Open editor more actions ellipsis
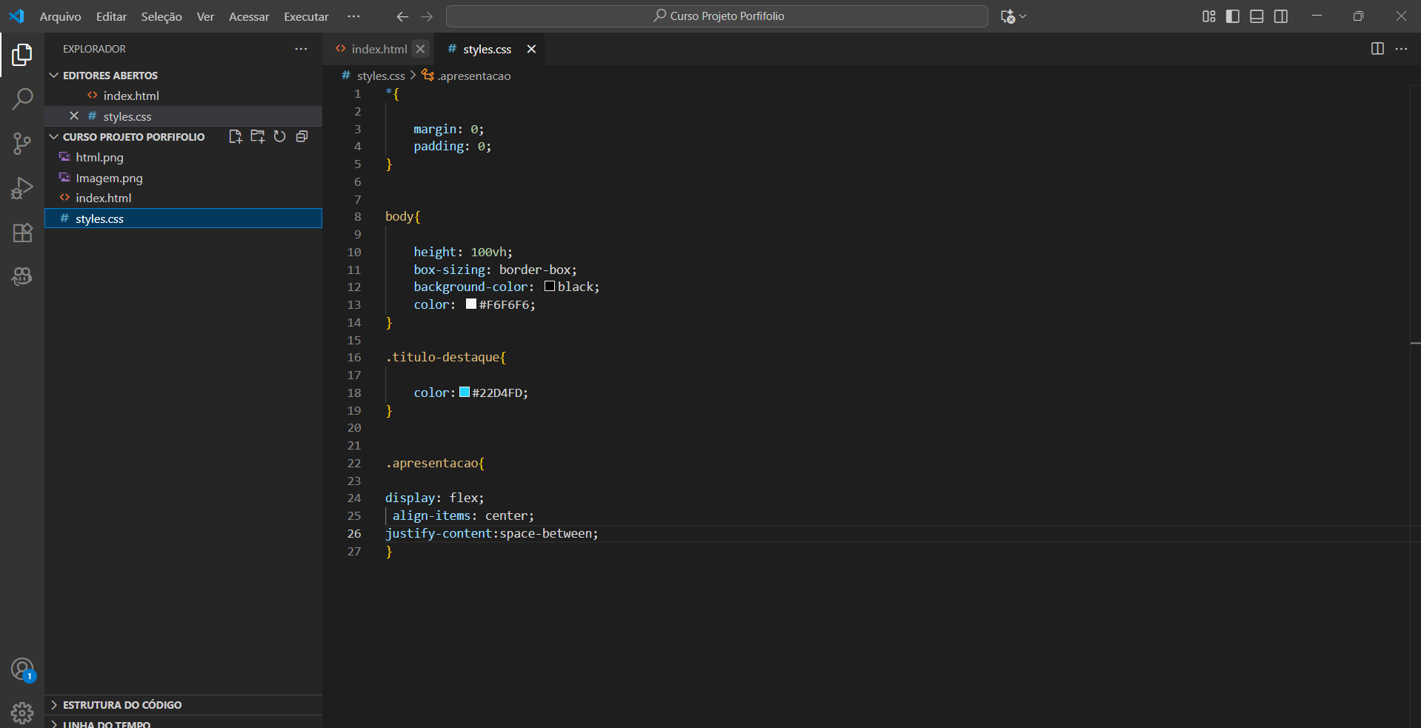The width and height of the screenshot is (1421, 728). coord(1401,49)
